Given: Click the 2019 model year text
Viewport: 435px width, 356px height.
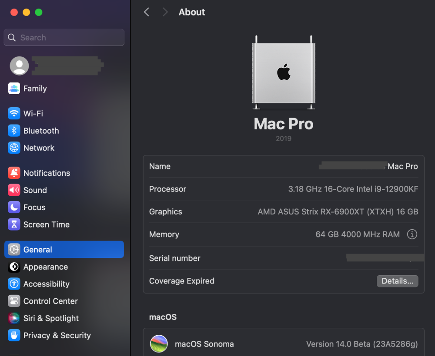Looking at the screenshot, I should [x=284, y=138].
